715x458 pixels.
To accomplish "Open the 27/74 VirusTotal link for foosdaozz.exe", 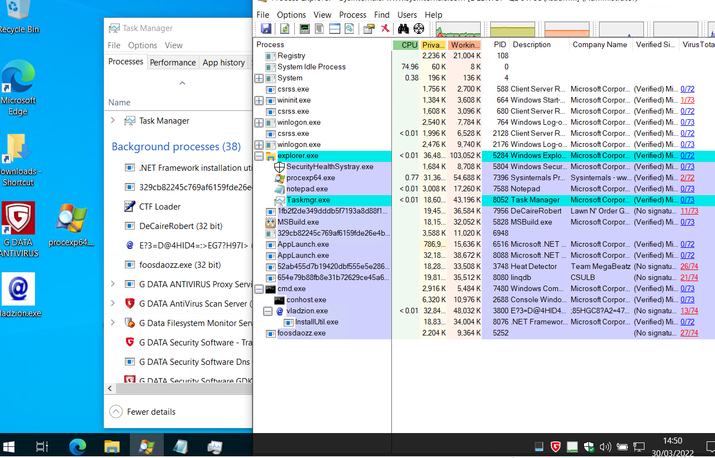I will [x=689, y=333].
